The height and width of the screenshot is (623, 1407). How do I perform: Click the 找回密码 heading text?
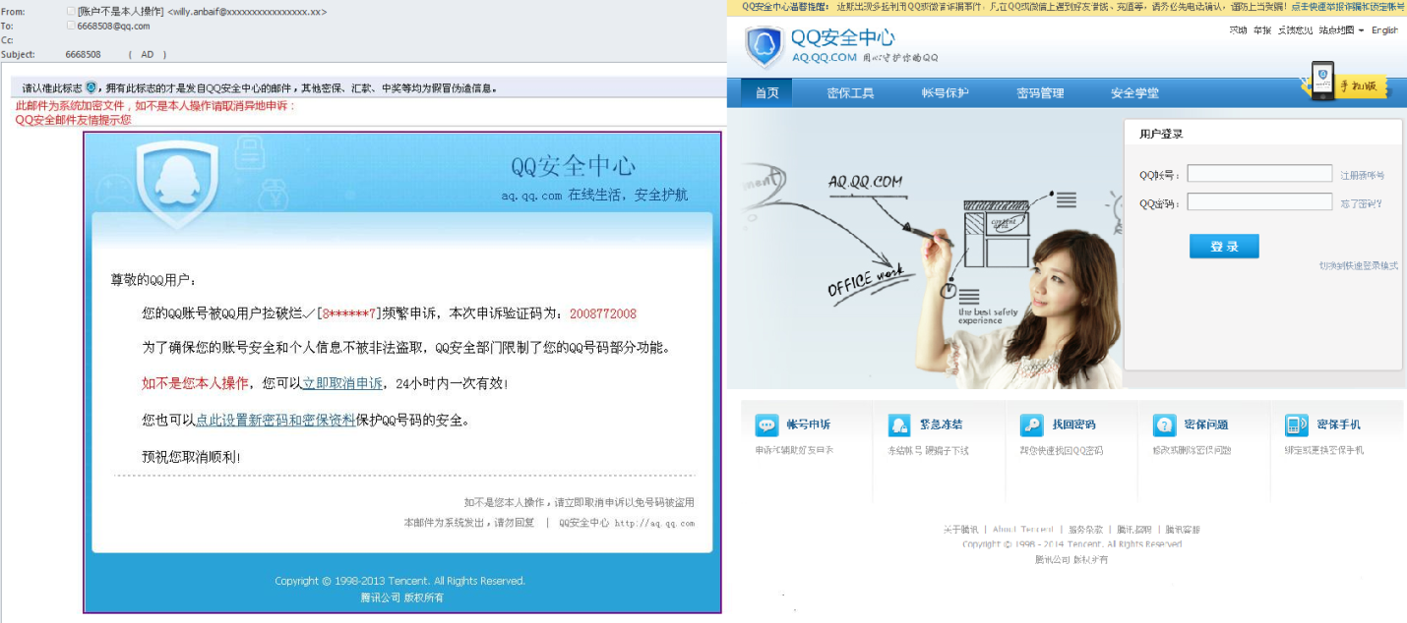(1073, 425)
